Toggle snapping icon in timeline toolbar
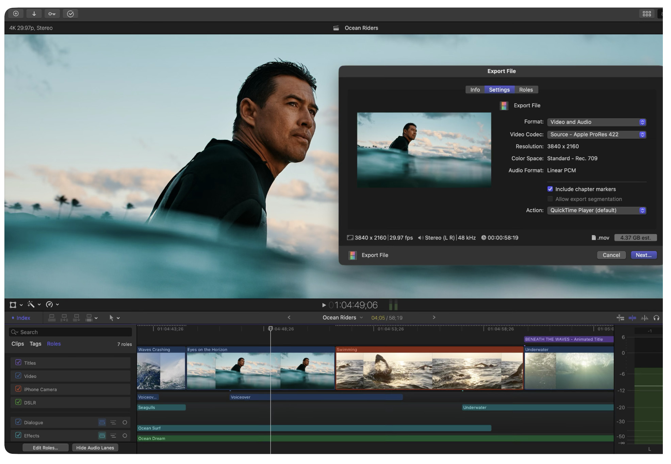The width and height of the screenshot is (671, 464). tap(632, 318)
